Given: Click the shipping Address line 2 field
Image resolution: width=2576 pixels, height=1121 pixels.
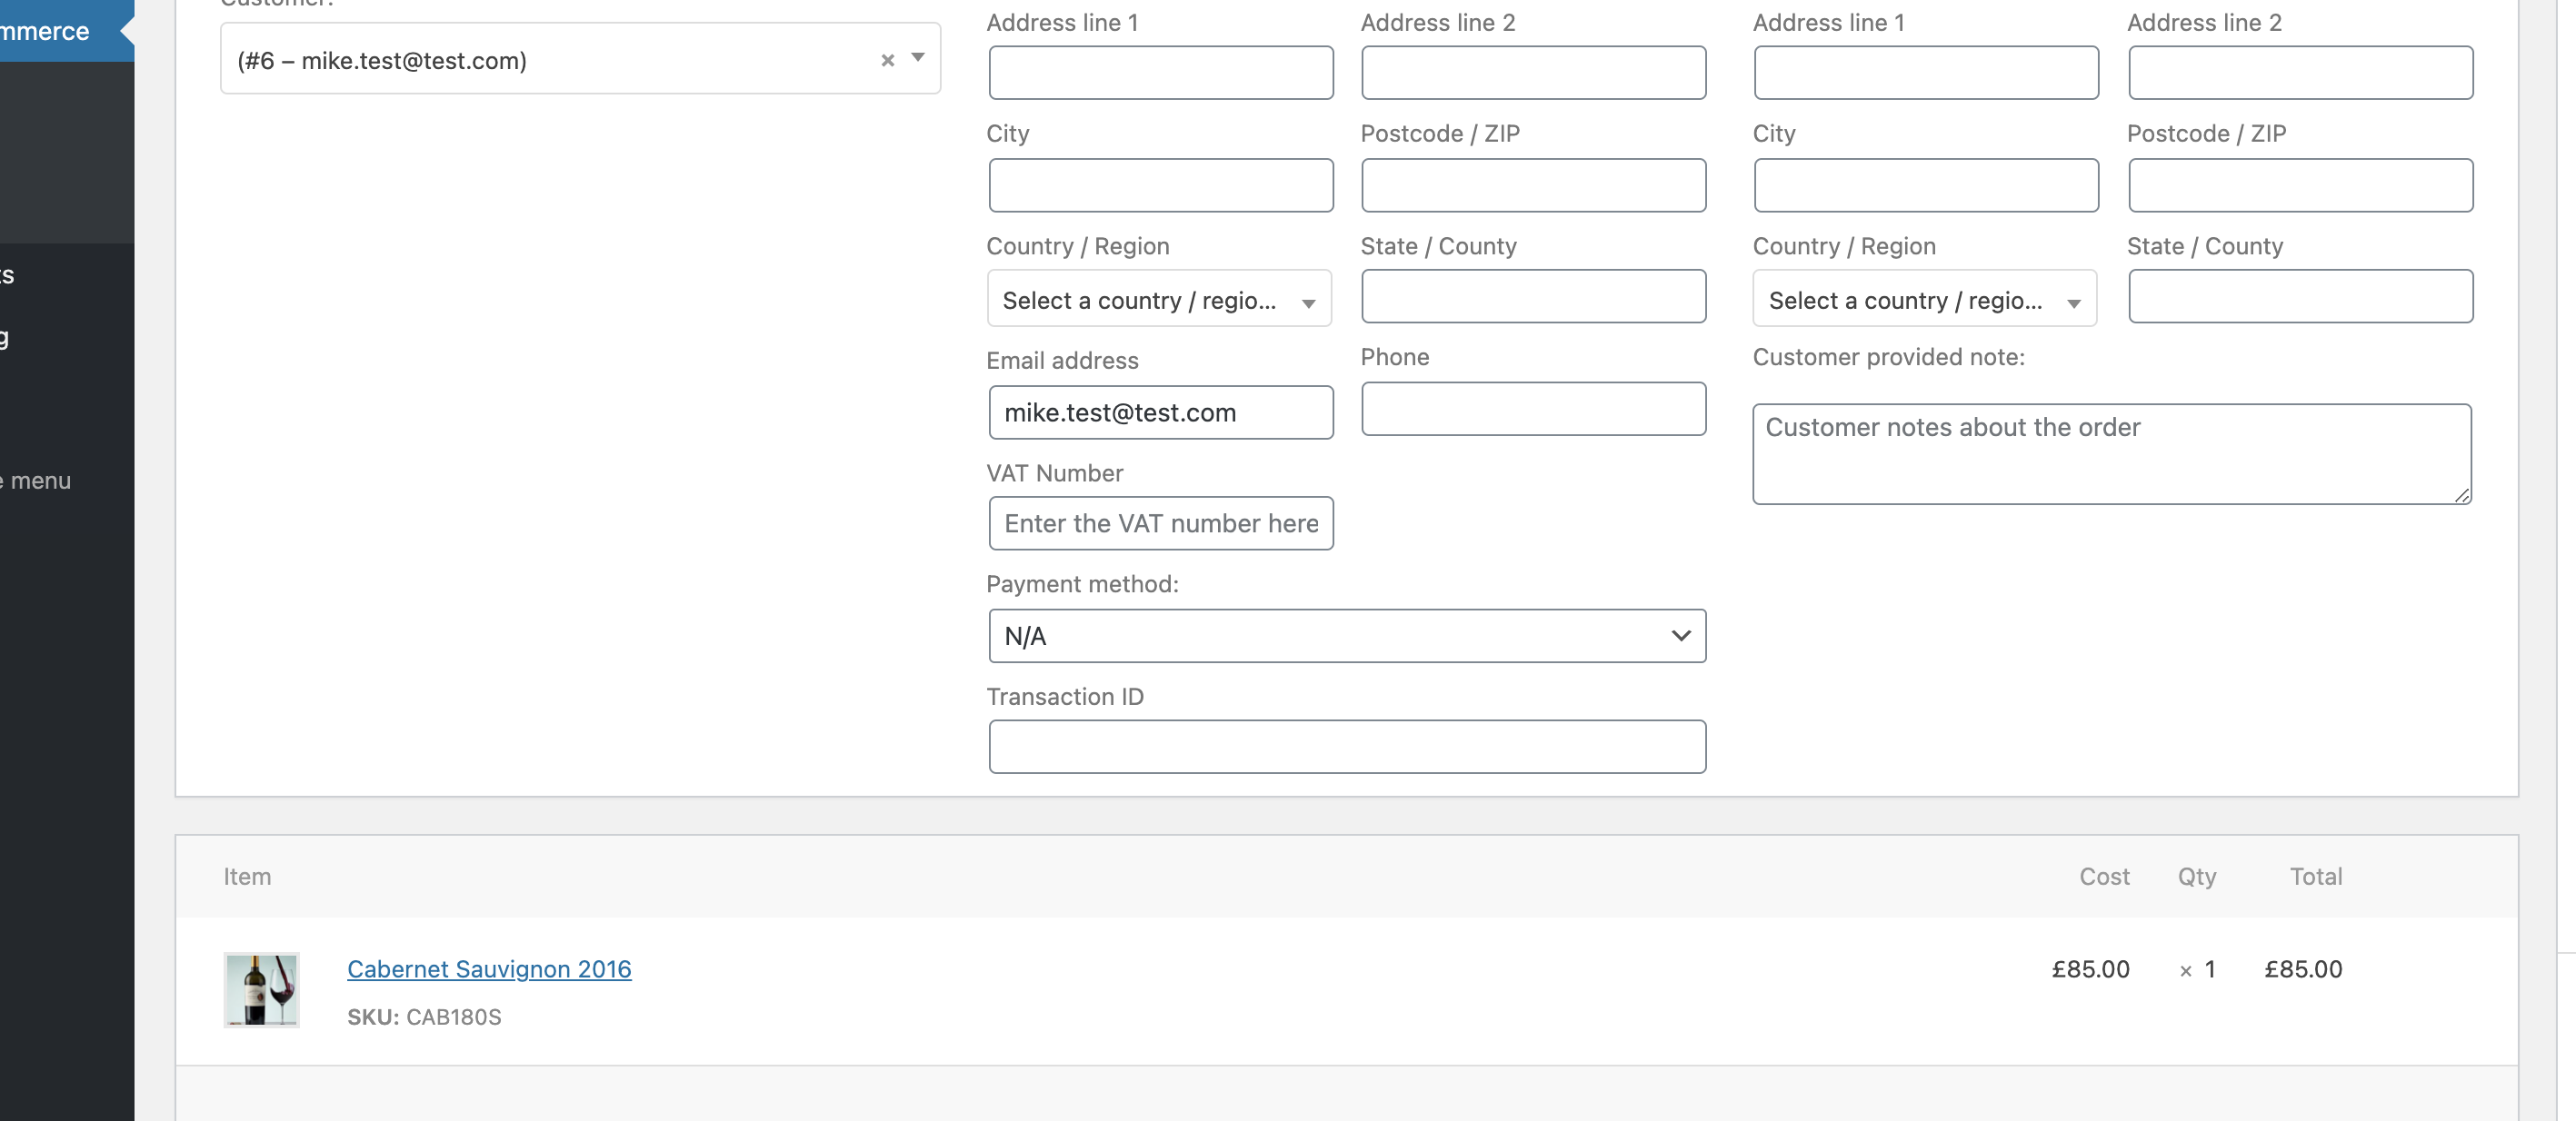Looking at the screenshot, I should tap(2300, 72).
